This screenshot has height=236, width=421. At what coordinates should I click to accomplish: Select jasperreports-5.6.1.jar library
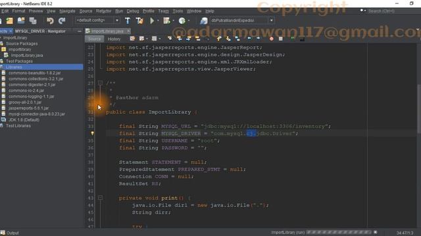pos(28,108)
